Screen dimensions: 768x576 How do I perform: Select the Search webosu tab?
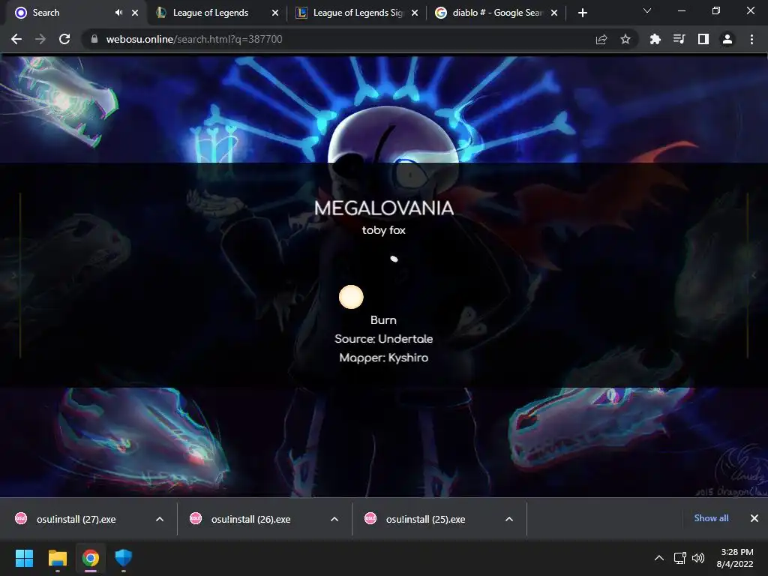click(x=46, y=13)
